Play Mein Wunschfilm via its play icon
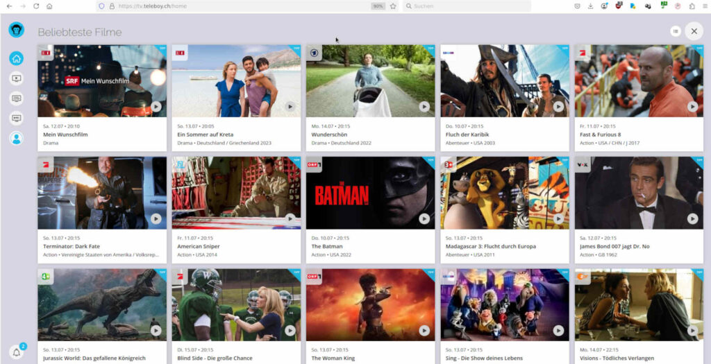 pyautogui.click(x=156, y=106)
